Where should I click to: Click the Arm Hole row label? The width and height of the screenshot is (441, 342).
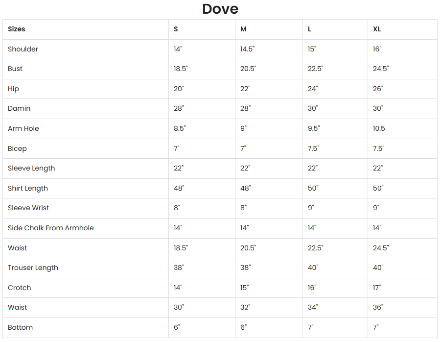pos(23,128)
